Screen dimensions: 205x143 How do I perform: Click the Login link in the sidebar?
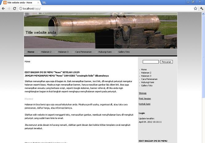[142, 113]
